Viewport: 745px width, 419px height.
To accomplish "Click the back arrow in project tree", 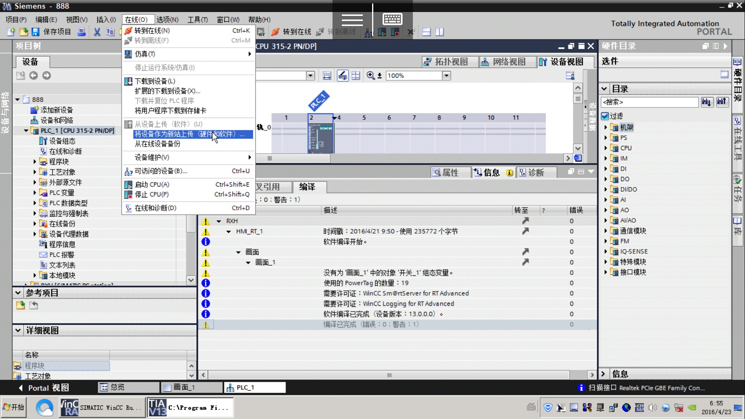I will pyautogui.click(x=33, y=75).
